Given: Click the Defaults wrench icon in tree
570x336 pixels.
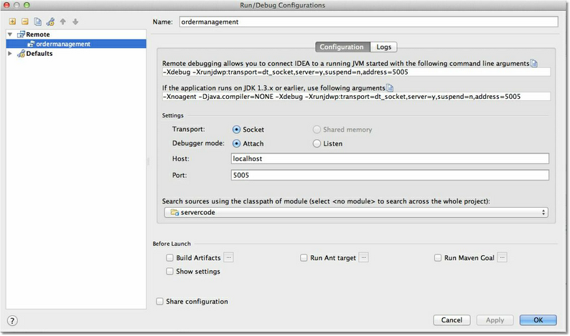Looking at the screenshot, I should pyautogui.click(x=21, y=53).
